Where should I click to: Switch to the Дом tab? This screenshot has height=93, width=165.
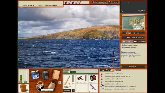[x=127, y=42]
